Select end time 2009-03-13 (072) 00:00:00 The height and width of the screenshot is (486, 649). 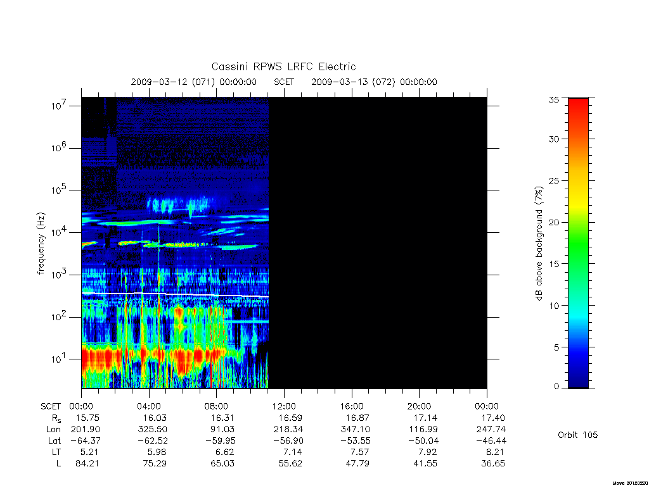coord(374,82)
